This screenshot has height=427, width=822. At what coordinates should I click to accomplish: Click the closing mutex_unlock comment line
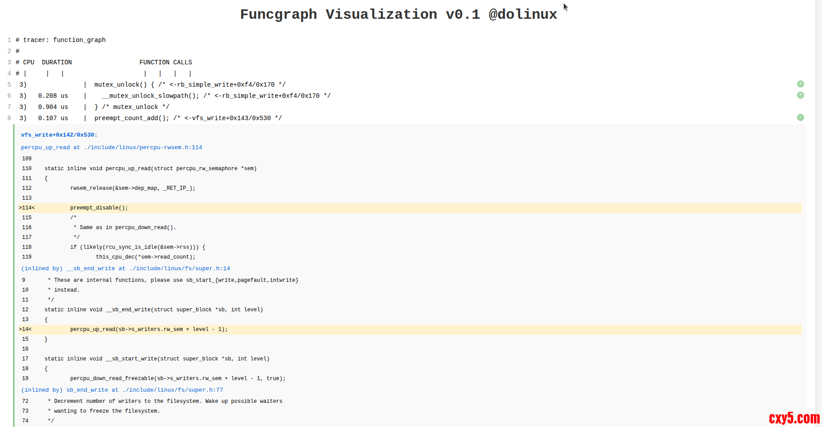(132, 107)
